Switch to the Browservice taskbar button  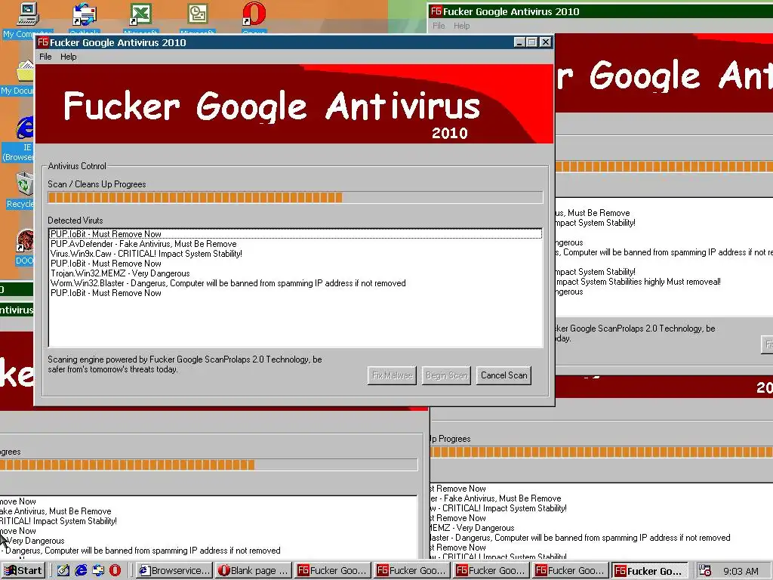point(175,571)
